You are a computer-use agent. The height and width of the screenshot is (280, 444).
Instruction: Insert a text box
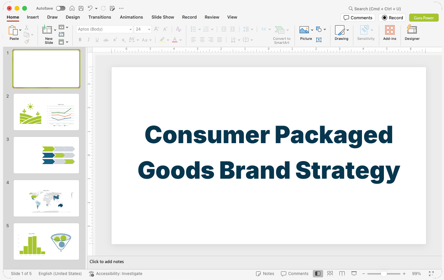point(319,40)
